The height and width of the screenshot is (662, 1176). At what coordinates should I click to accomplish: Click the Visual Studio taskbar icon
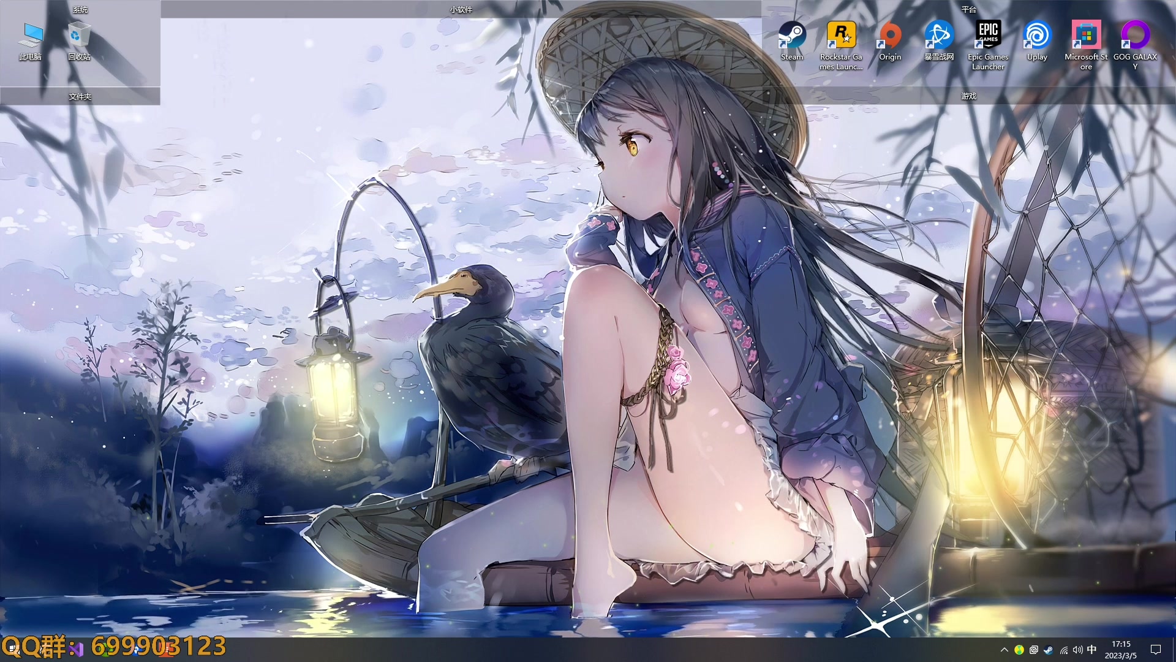coord(77,650)
